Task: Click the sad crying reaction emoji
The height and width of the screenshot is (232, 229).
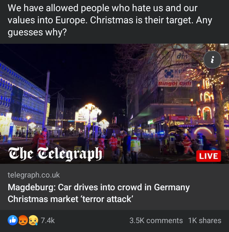Action: (33, 220)
